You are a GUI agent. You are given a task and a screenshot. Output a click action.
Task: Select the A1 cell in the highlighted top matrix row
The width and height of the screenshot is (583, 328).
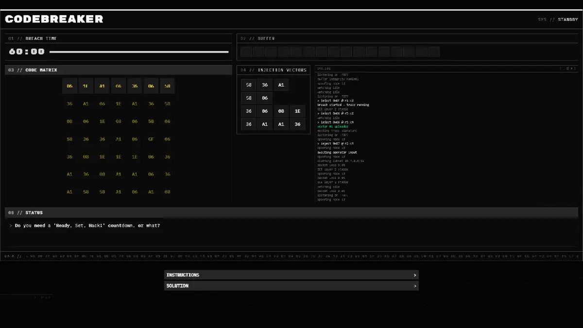coord(102,86)
